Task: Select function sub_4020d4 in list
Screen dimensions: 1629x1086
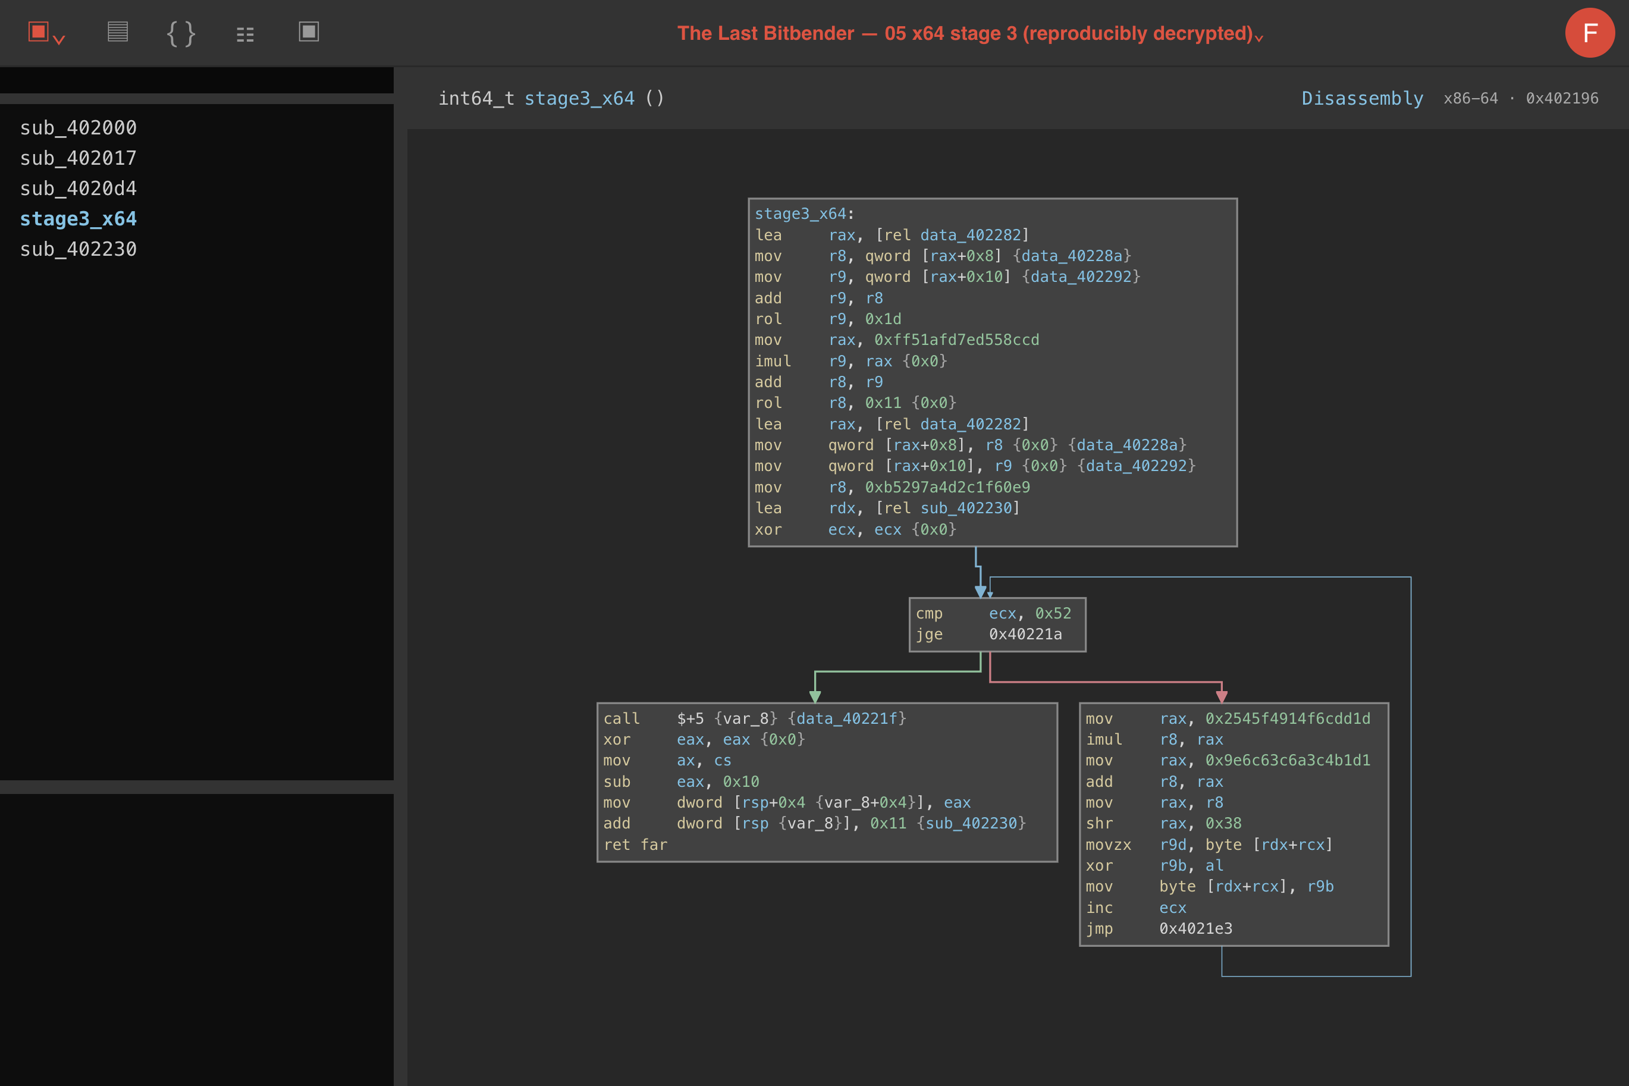Action: coord(79,189)
